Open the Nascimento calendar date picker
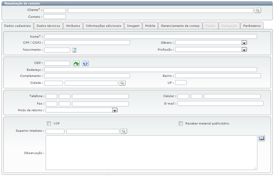Image resolution: width=274 pixels, height=176 pixels. (74, 50)
